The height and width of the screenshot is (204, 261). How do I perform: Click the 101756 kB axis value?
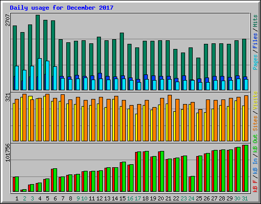tap(8, 152)
